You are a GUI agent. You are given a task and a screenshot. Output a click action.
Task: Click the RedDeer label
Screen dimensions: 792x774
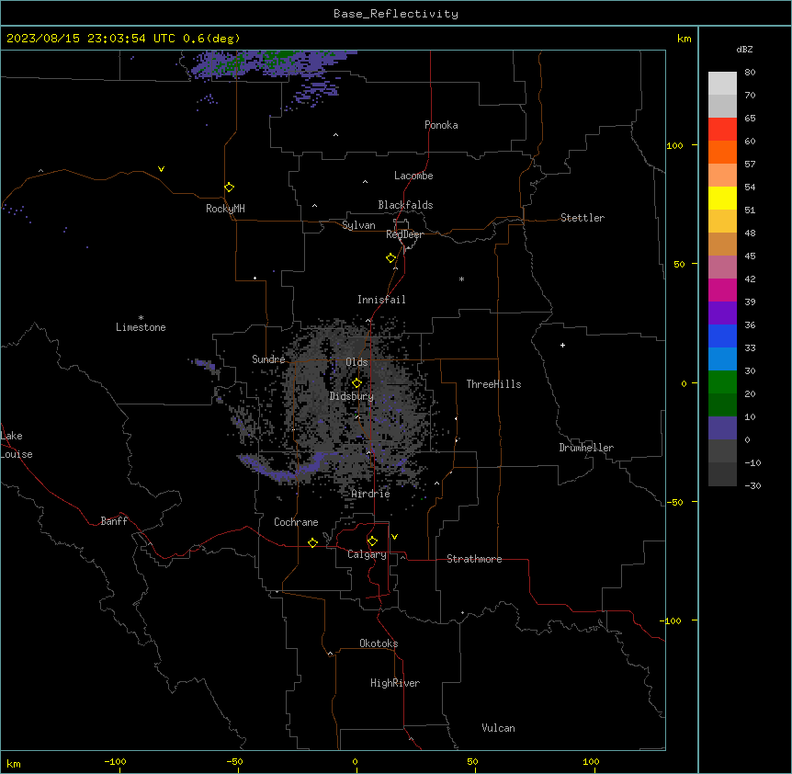[x=404, y=234]
